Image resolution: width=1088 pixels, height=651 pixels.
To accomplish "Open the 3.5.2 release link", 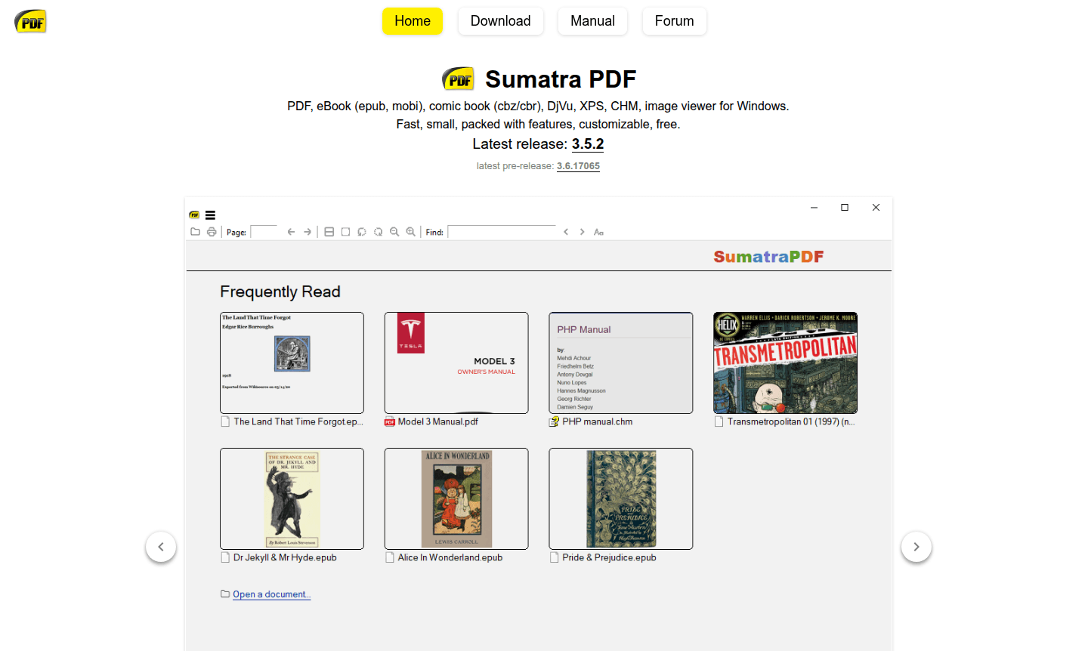I will 588,143.
